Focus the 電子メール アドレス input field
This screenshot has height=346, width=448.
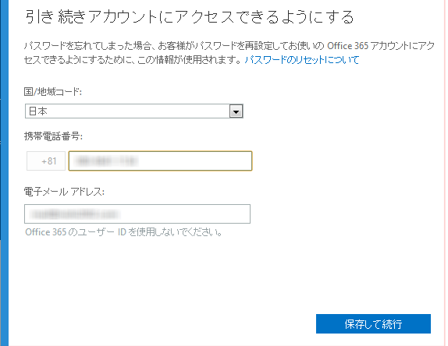pyautogui.click(x=137, y=214)
